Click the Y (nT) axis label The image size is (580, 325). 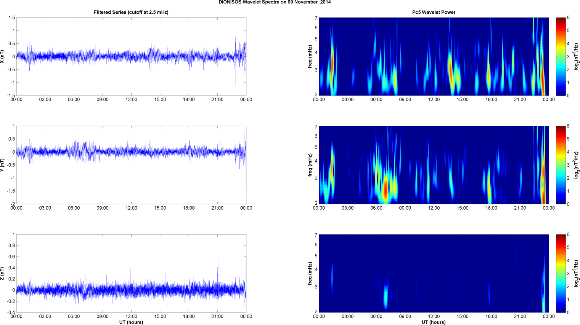pos(3,165)
